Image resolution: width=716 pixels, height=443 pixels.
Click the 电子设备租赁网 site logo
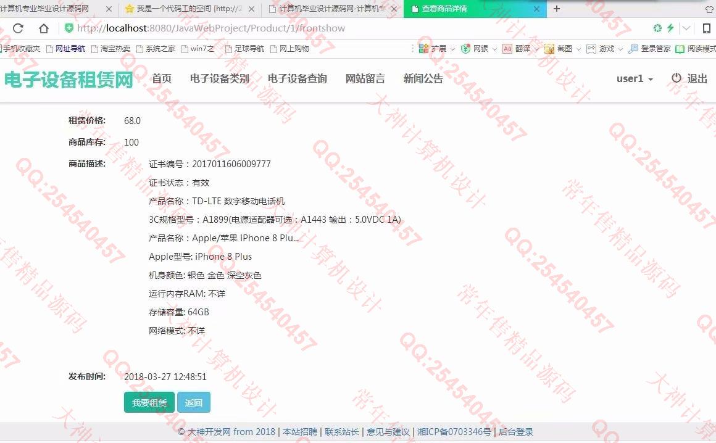(69, 80)
